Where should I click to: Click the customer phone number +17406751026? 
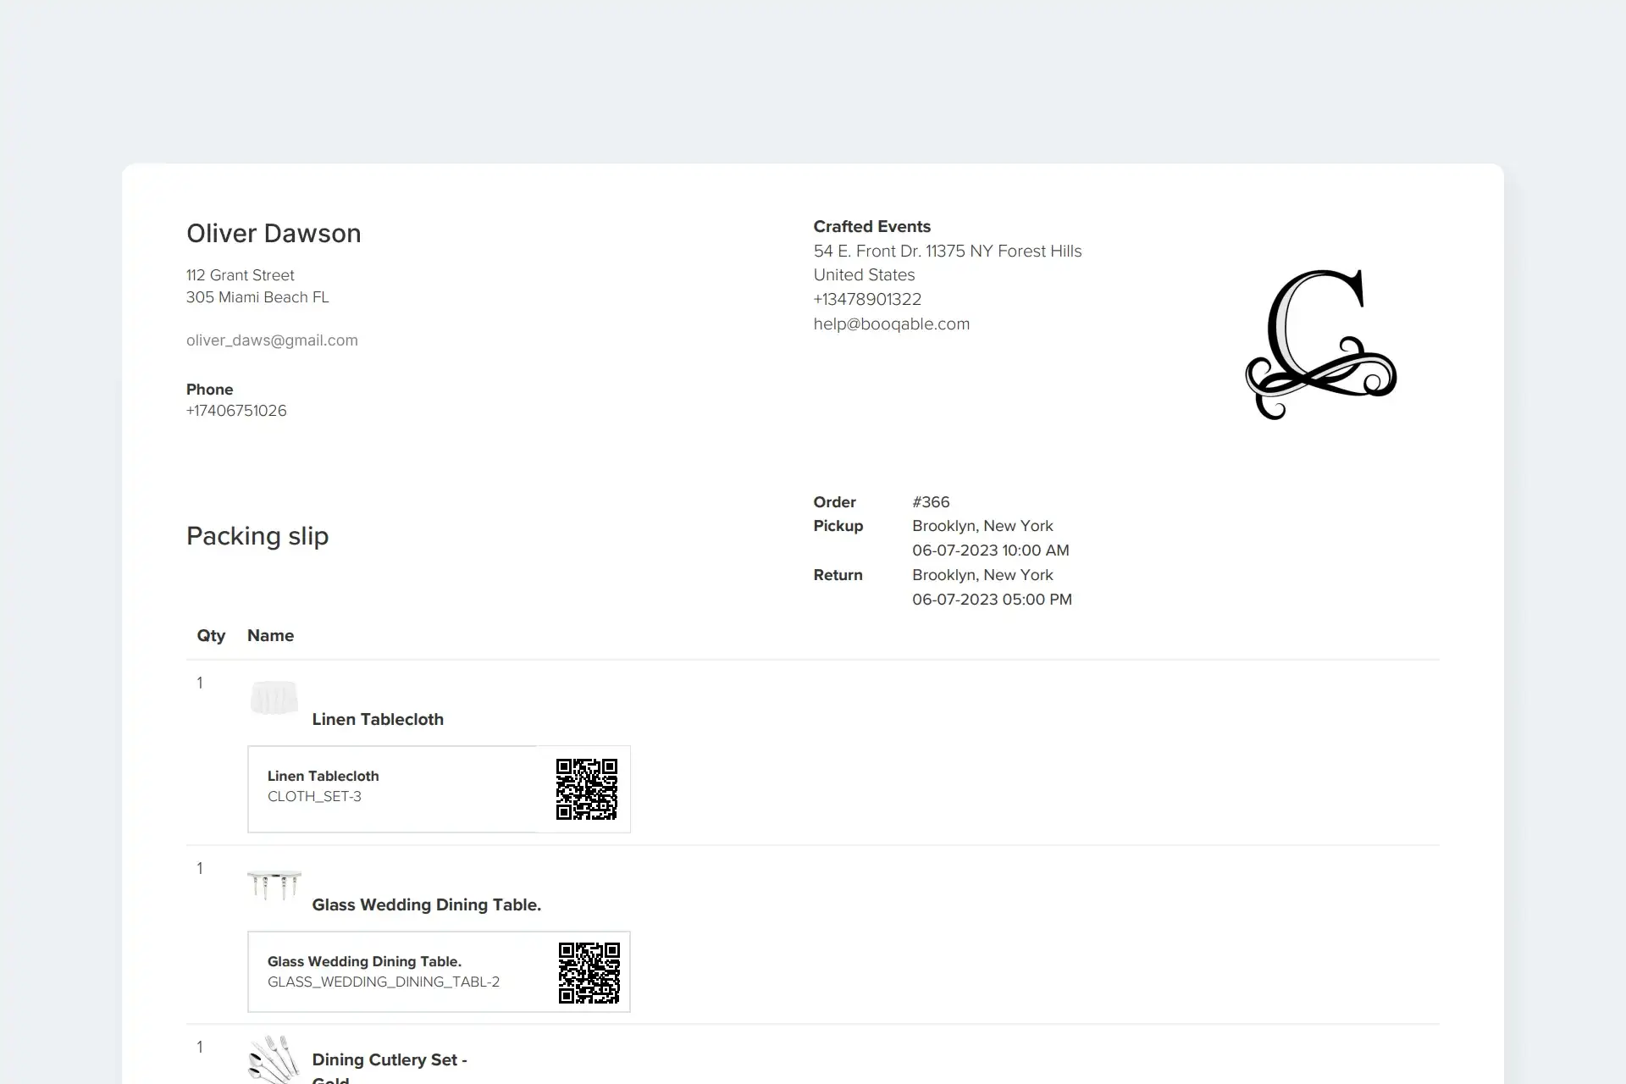[x=236, y=411]
